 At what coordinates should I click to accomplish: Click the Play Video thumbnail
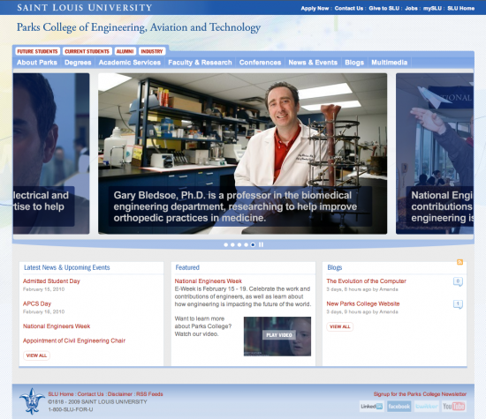277,336
